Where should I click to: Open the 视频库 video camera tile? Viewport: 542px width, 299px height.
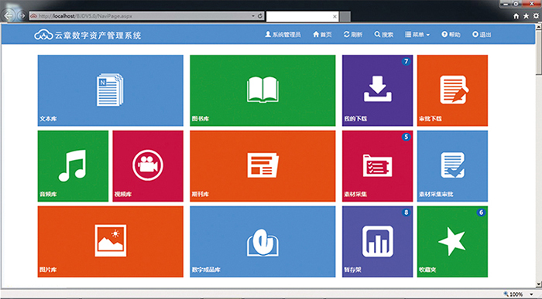point(148,166)
